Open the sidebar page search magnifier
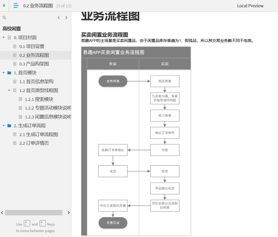Viewport: 278px width, 237px height. point(4,17)
